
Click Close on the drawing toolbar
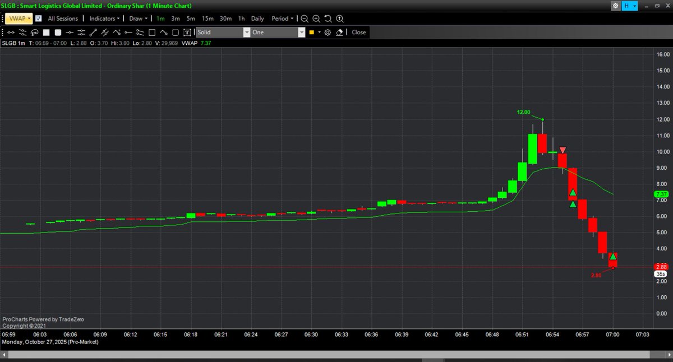click(x=358, y=32)
